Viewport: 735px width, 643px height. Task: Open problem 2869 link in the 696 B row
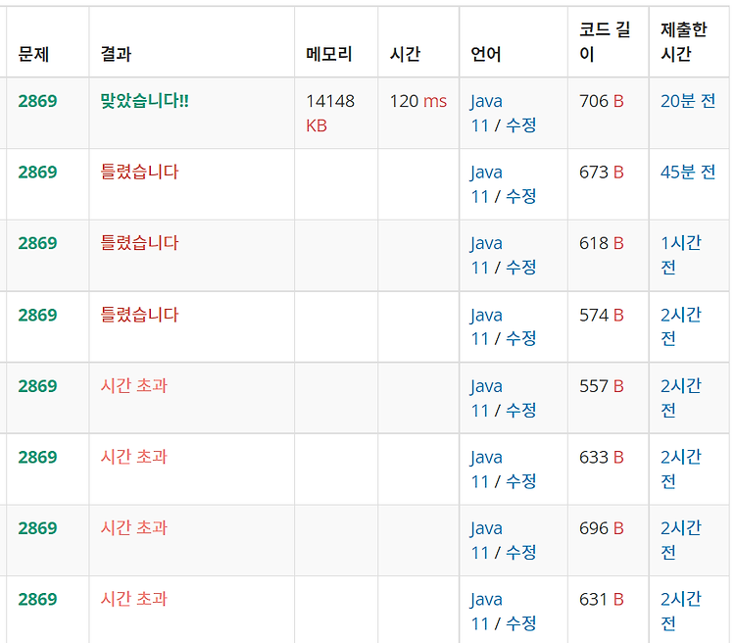(37, 528)
